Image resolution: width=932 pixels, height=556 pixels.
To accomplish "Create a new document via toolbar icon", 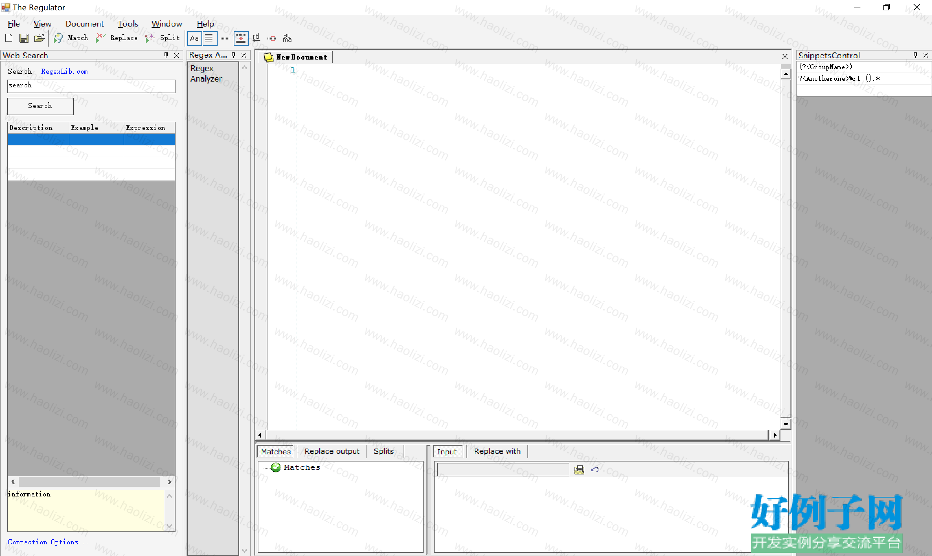I will click(9, 38).
